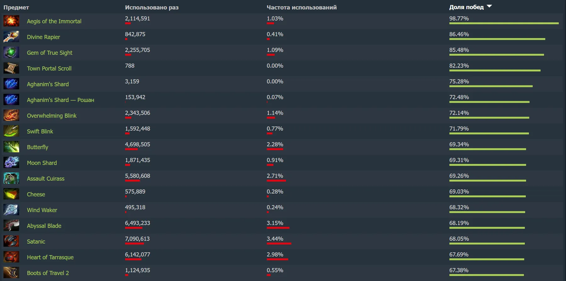The width and height of the screenshot is (566, 281).
Task: Sort the table by Использовано раз column
Action: click(152, 7)
